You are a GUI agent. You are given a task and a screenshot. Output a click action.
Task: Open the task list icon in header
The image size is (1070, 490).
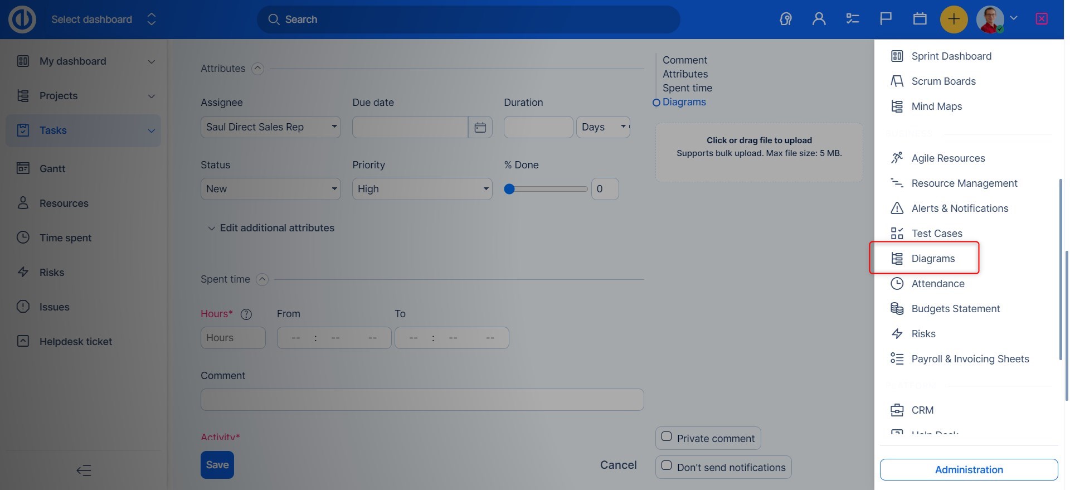(x=852, y=19)
